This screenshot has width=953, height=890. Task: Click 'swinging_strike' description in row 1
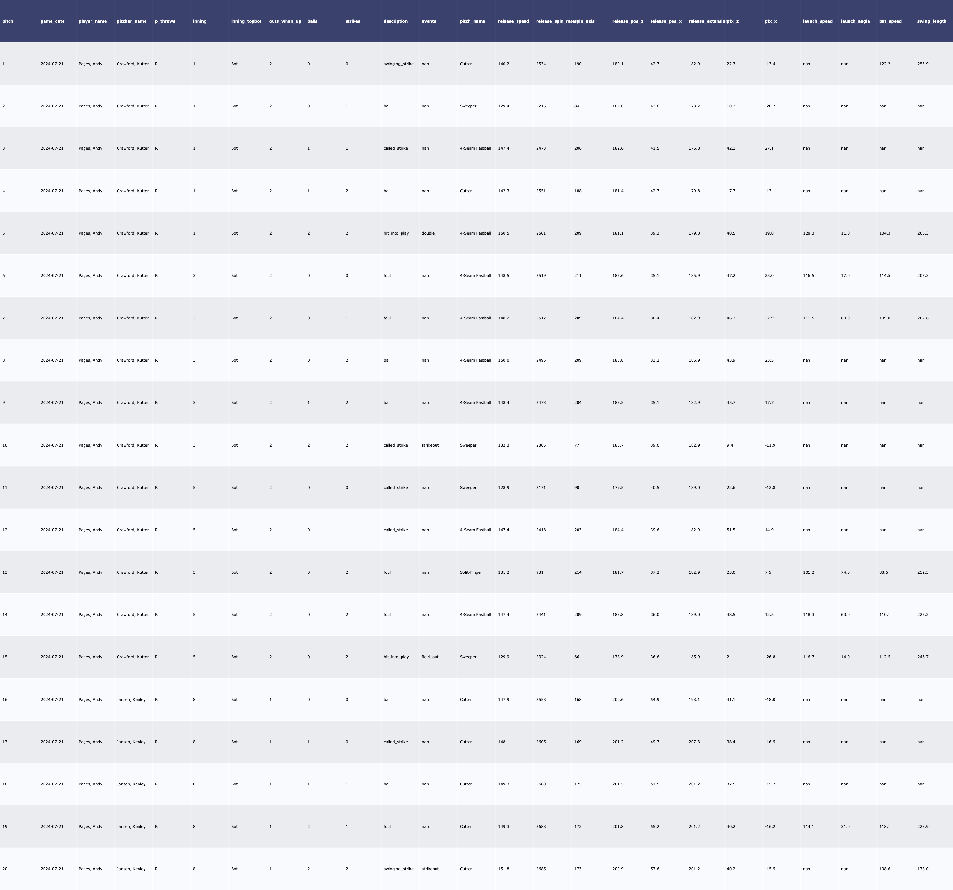(398, 64)
